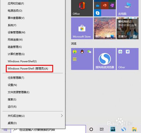
Task: Open the 芒果TV tile
Action: (x=128, y=28)
